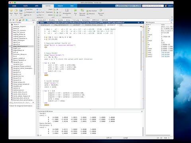Switch to the VIEW ribbon tab
The width and height of the screenshot is (191, 143).
click(72, 6)
